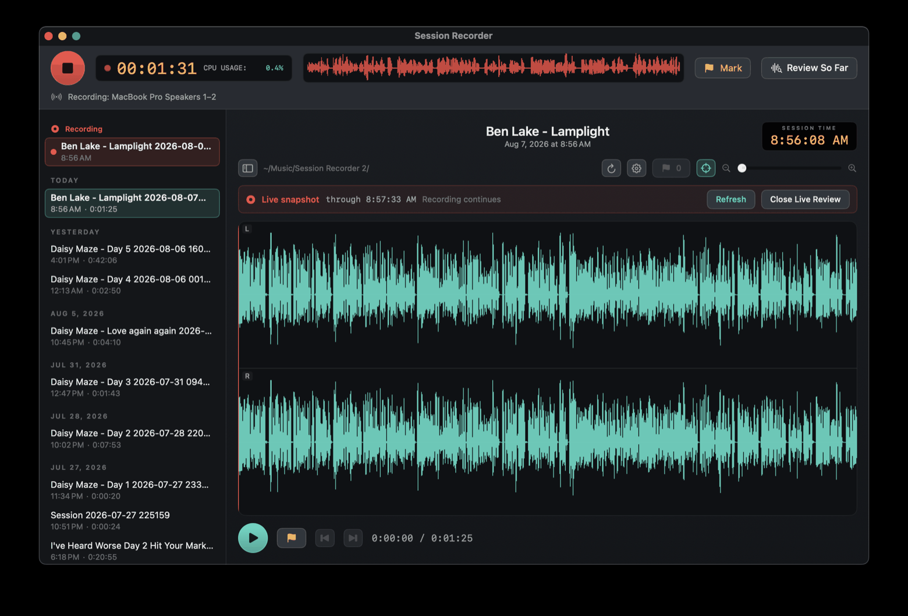Open Daisy Maze - Day 4 session

[132, 285]
